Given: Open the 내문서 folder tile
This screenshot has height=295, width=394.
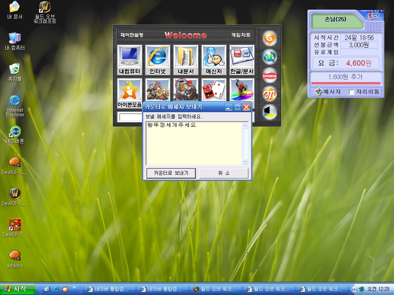Looking at the screenshot, I should pyautogui.click(x=186, y=60).
